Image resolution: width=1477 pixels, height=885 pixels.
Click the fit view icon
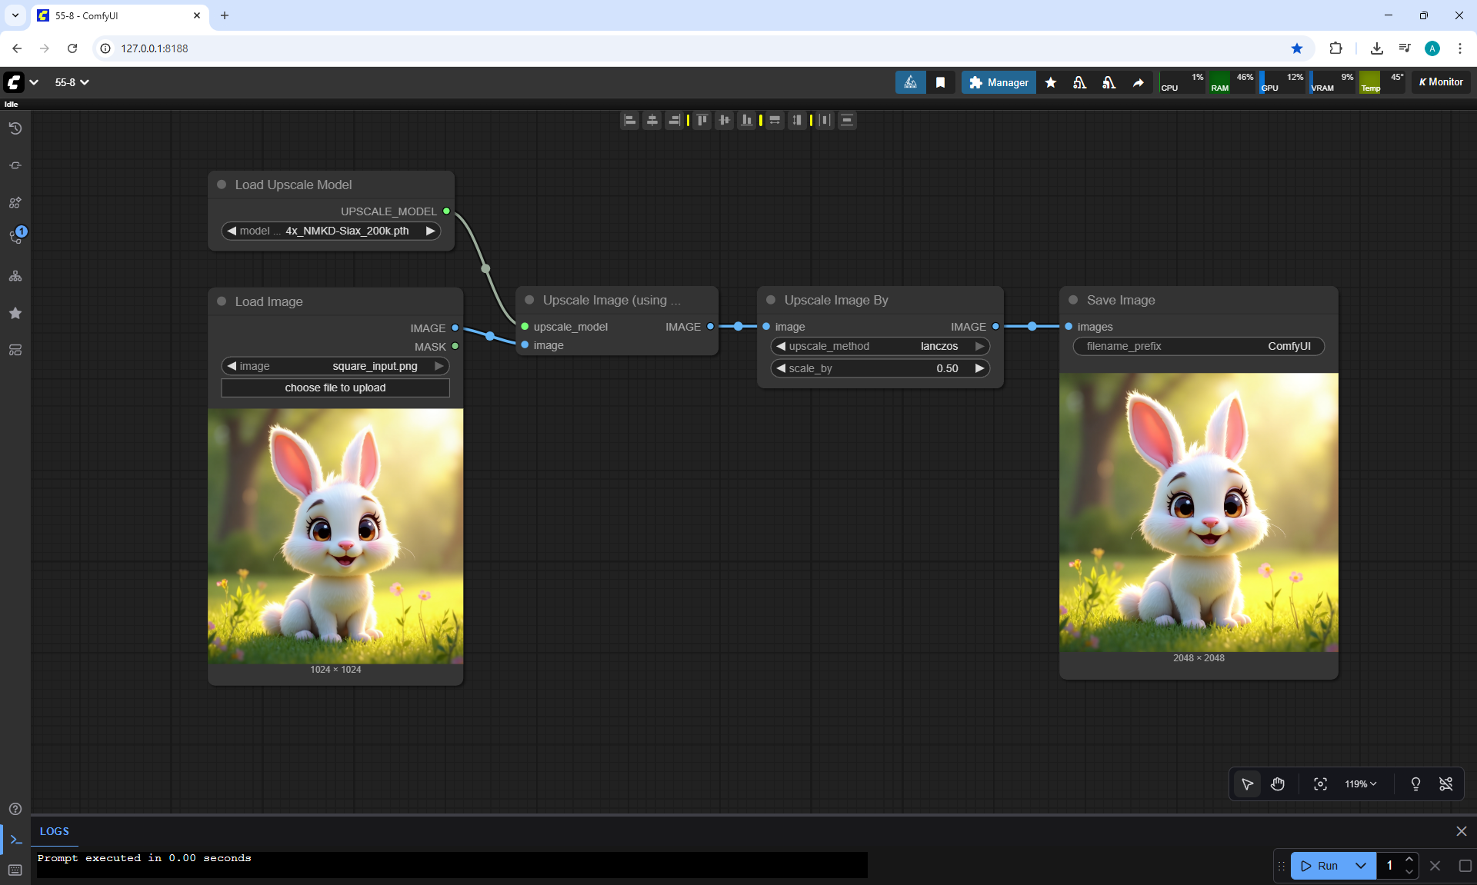pyautogui.click(x=1320, y=784)
